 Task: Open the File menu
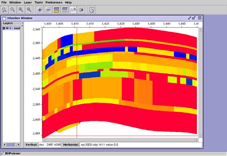point(4,2)
